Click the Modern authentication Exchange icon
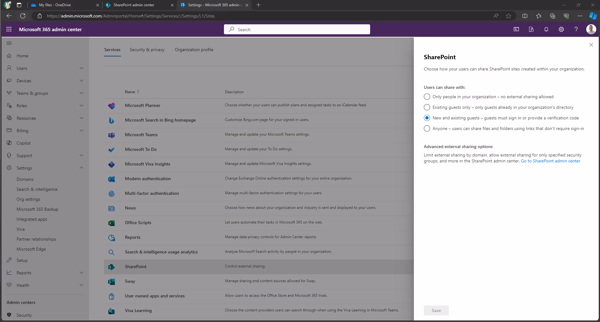This screenshot has width=600, height=322. (x=112, y=179)
